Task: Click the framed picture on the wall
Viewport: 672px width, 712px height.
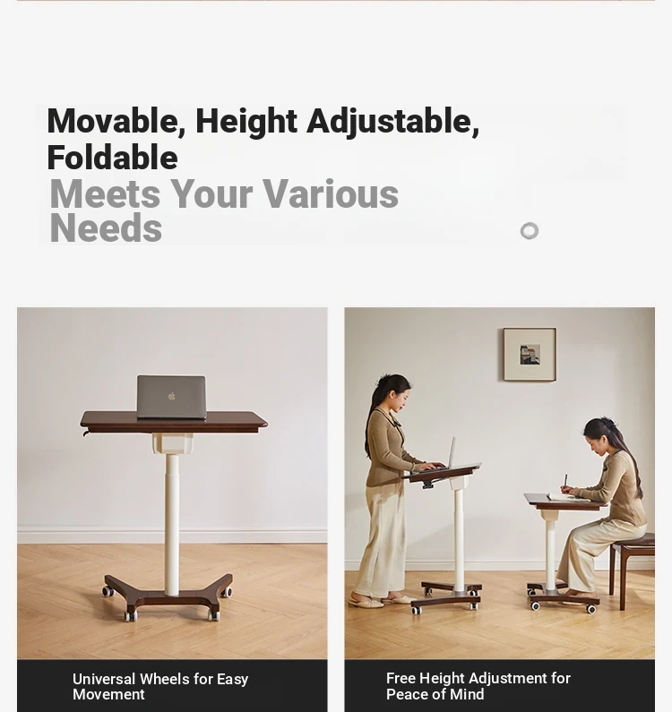Action: [530, 355]
